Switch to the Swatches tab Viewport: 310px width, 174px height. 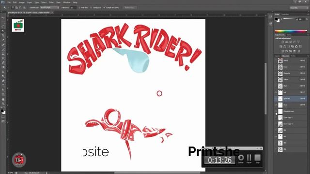[x=285, y=14]
